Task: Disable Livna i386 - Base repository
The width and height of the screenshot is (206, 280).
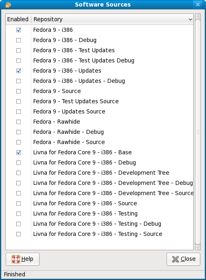Action: pyautogui.click(x=18, y=152)
